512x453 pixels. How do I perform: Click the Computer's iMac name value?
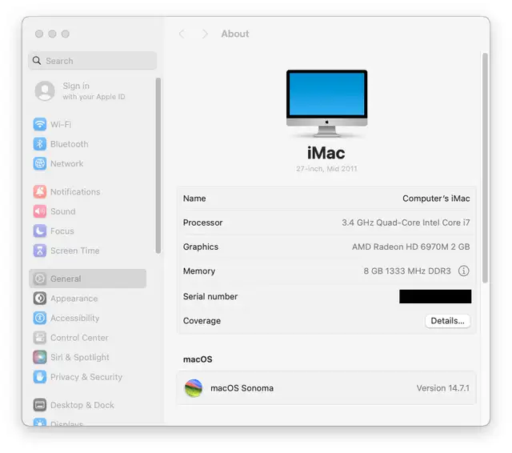pos(436,198)
